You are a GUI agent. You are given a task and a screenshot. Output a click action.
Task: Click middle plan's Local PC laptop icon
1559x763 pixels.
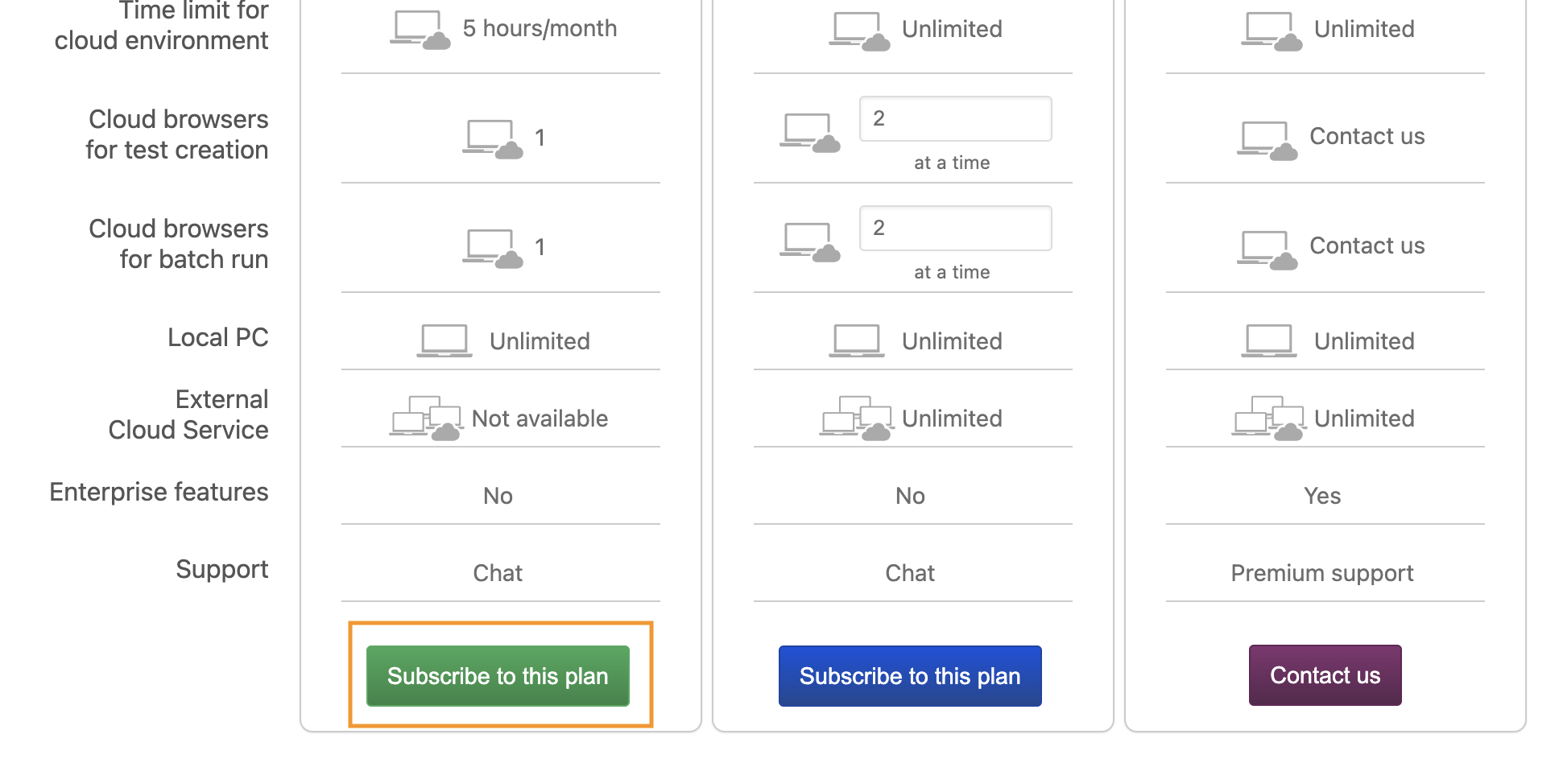(x=857, y=340)
